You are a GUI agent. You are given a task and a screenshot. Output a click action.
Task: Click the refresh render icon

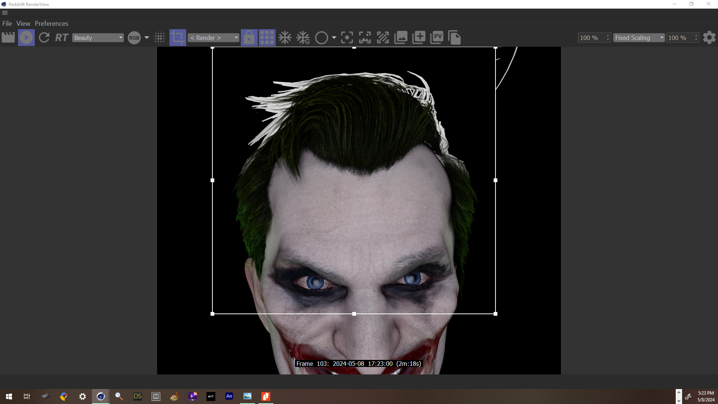[44, 38]
